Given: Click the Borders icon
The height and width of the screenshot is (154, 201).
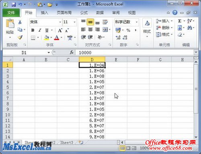Looking at the screenshot, I should click(x=33, y=38).
